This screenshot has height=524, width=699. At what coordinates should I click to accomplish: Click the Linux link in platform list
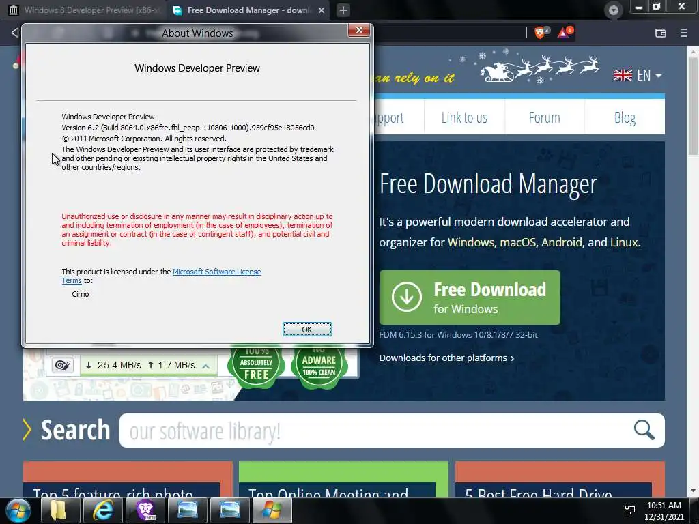(624, 242)
